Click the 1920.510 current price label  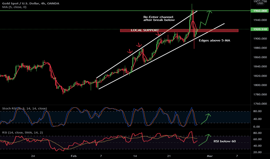coord(260,29)
